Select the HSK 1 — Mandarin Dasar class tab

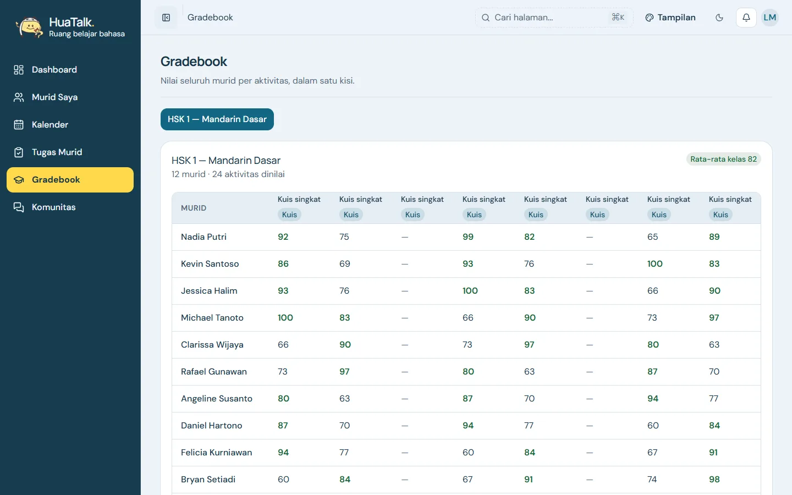(x=217, y=119)
